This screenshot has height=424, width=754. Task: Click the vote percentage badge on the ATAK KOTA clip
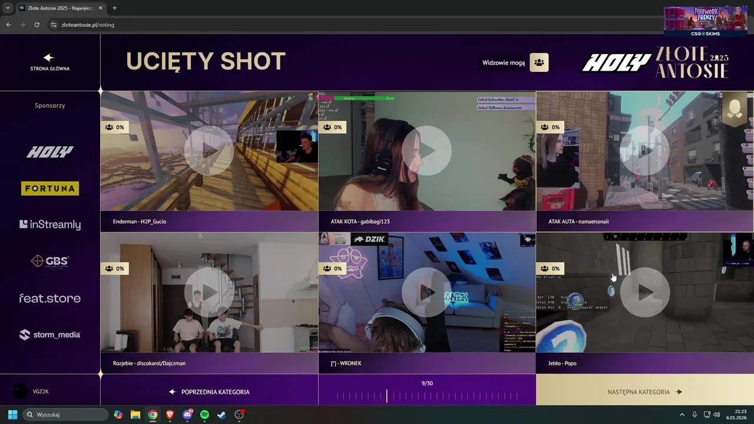[332, 127]
